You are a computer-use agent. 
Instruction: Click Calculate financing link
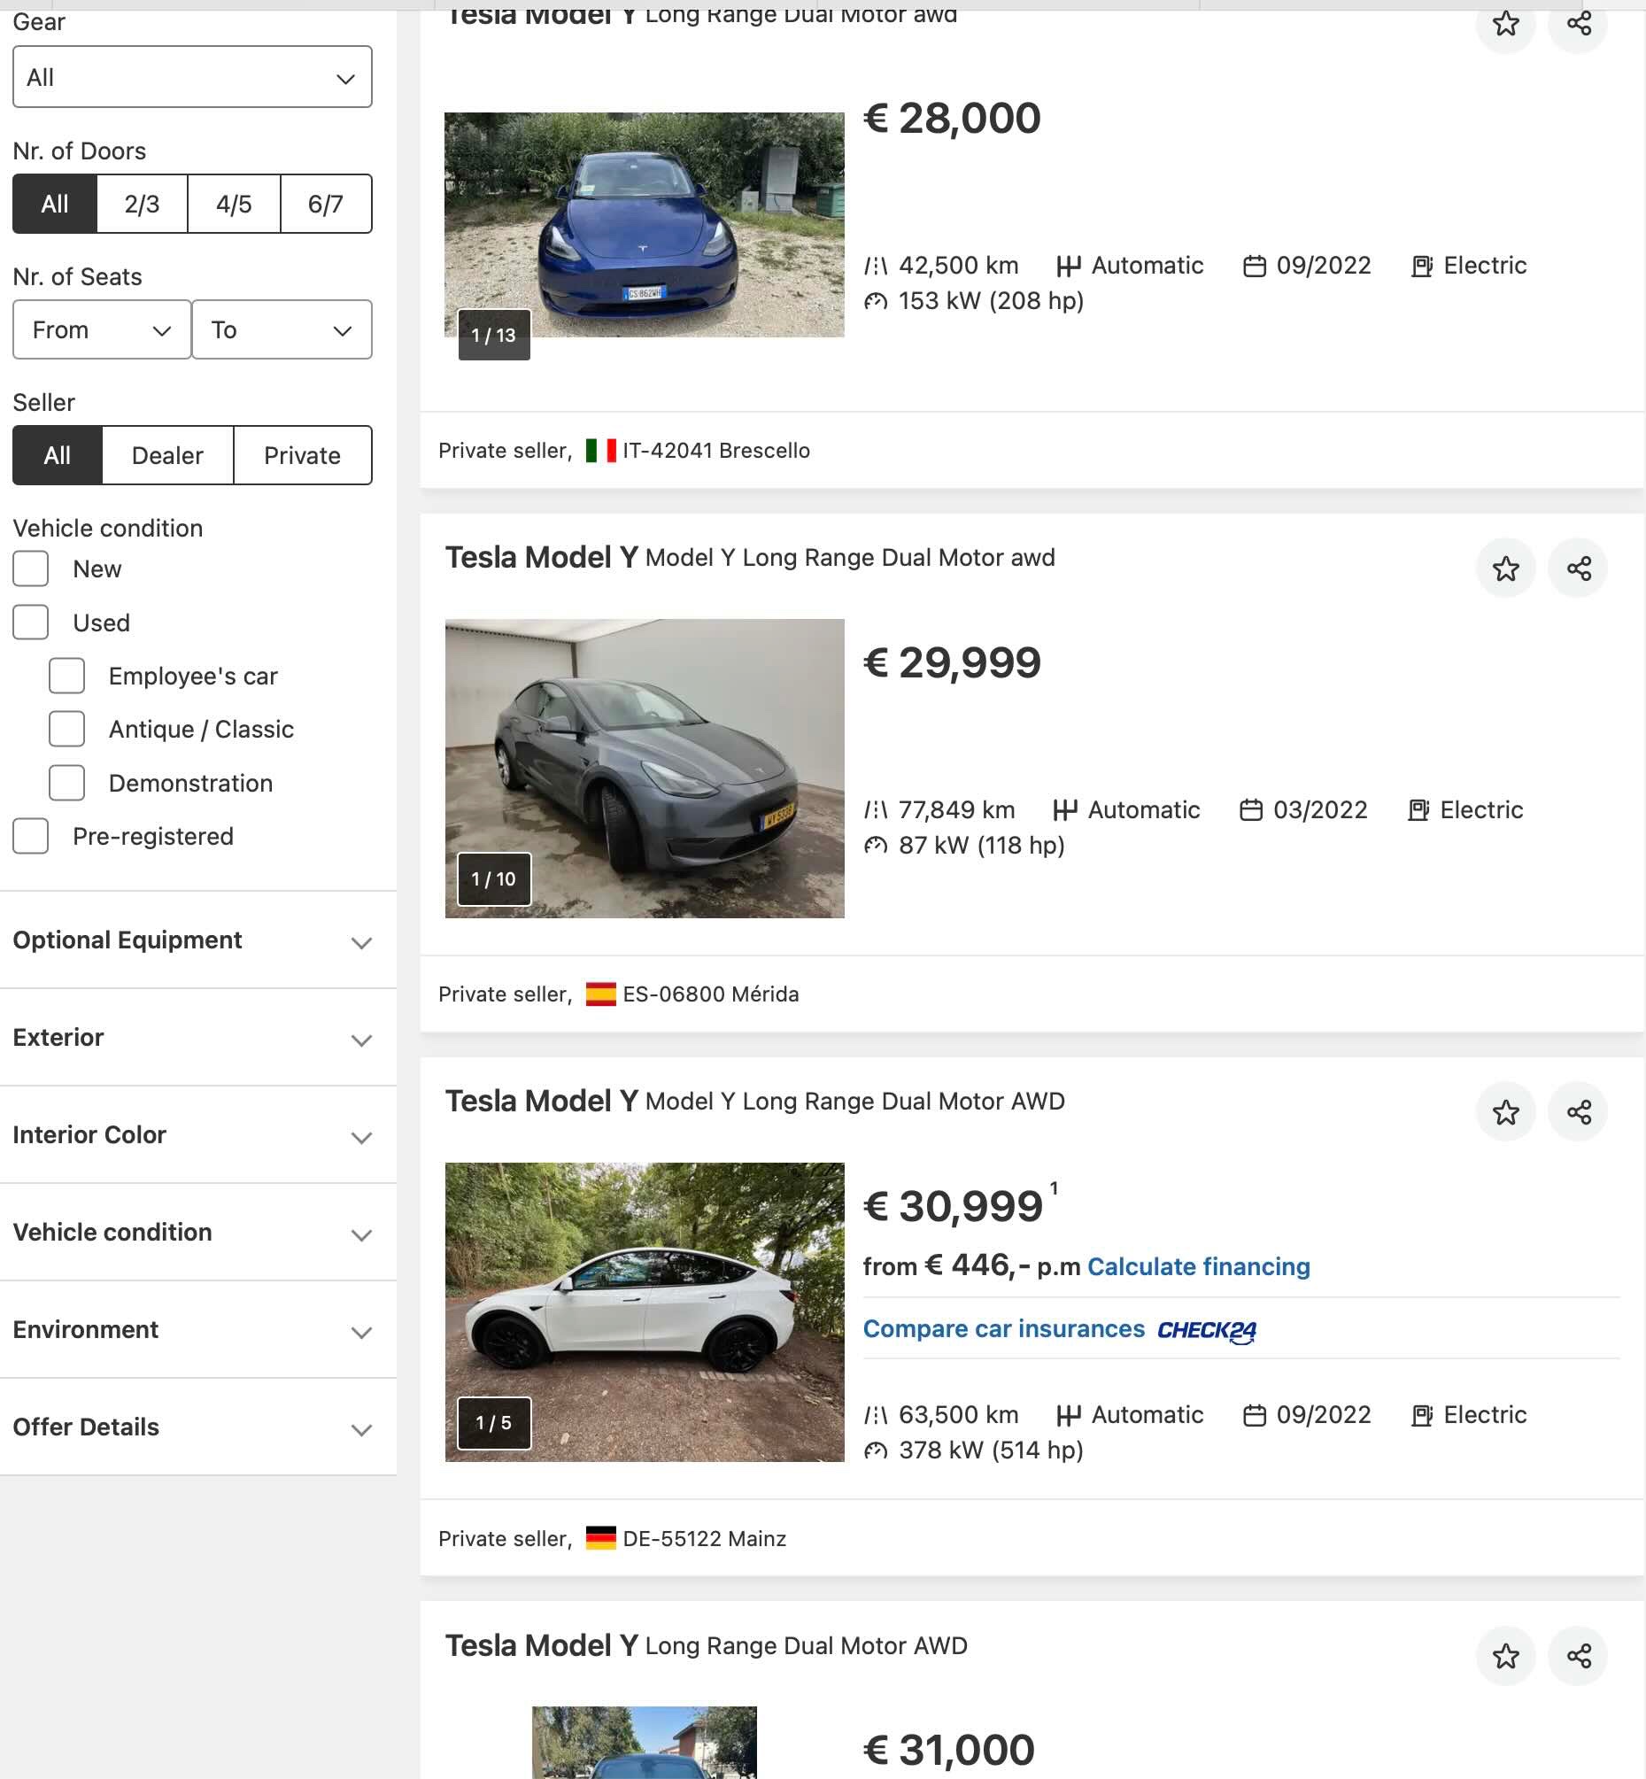(x=1198, y=1266)
